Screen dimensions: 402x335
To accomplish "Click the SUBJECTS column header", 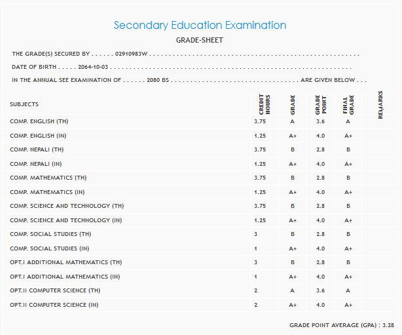I will point(24,104).
